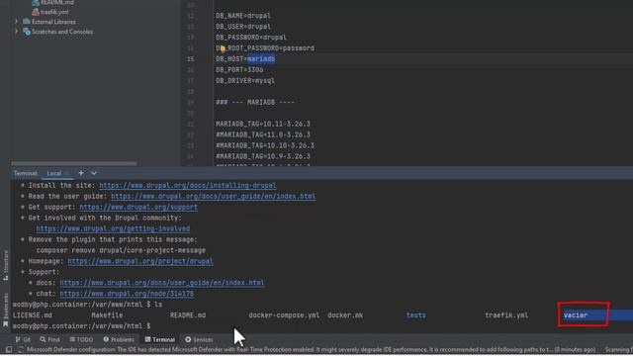Open the Bookmarks side tool window
This screenshot has width=633, height=356.
(x=6, y=310)
